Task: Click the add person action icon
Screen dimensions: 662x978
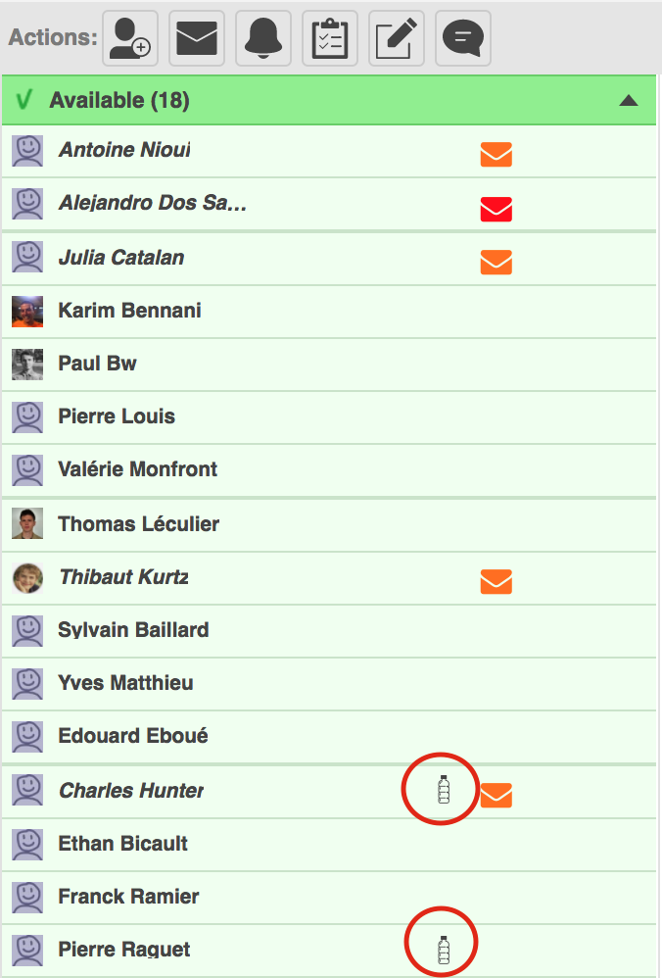Action: pyautogui.click(x=130, y=38)
